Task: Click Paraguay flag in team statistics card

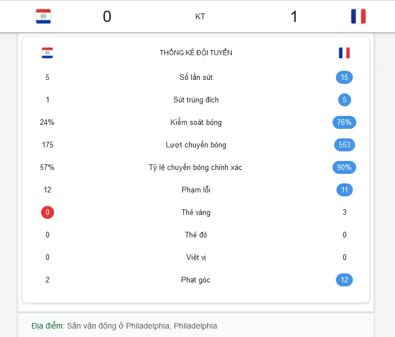Action: pyautogui.click(x=47, y=53)
